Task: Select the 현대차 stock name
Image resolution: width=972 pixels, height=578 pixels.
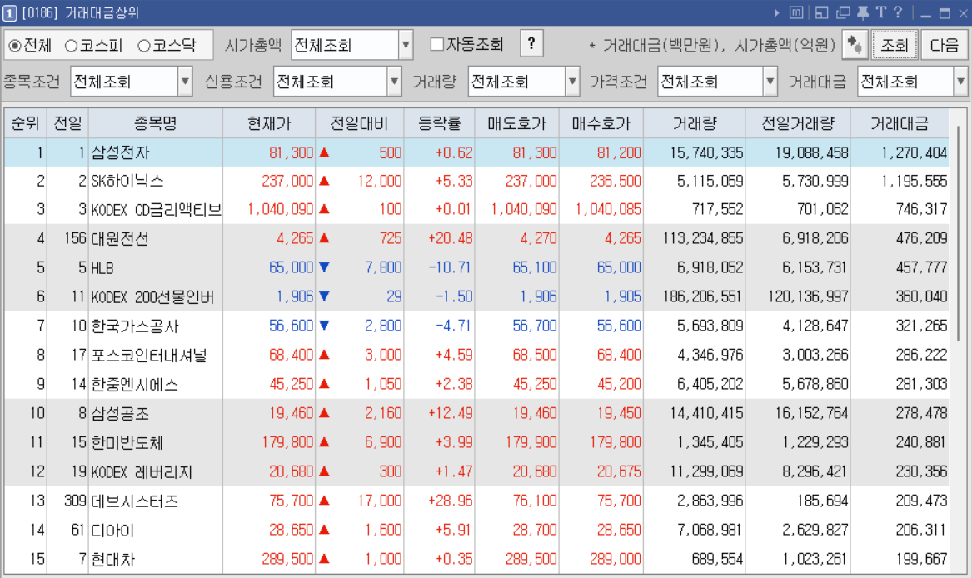Action: click(112, 560)
